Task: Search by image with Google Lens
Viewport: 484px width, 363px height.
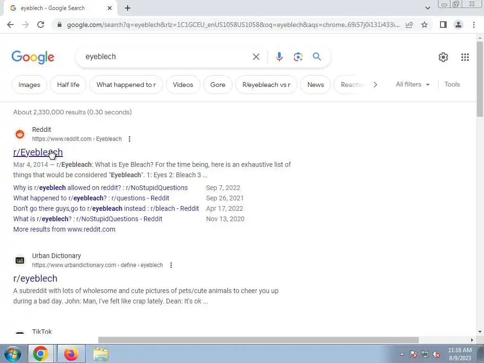Action: point(298,57)
